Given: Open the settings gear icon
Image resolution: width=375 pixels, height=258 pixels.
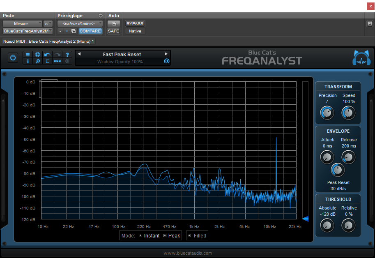Looking at the screenshot, I should click(38, 55).
